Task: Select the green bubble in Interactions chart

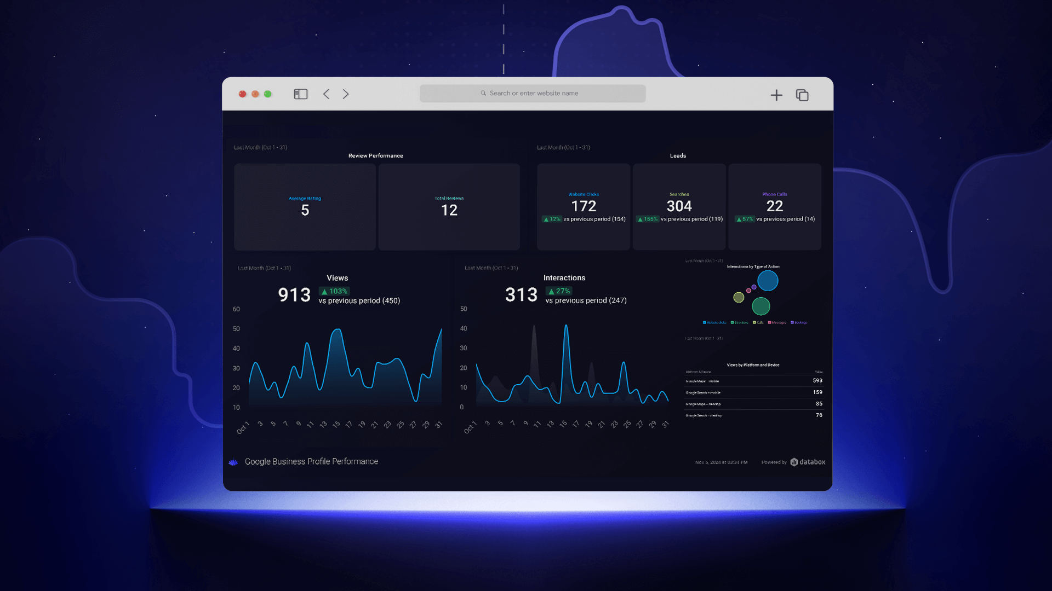Action: (761, 306)
